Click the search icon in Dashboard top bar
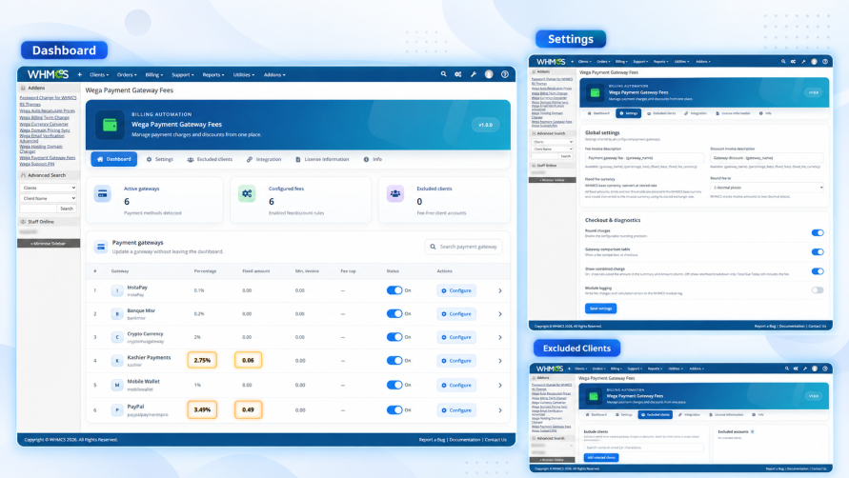849x478 pixels. (x=443, y=74)
